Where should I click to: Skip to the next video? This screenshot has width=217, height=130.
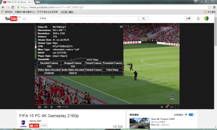[x=46, y=107]
